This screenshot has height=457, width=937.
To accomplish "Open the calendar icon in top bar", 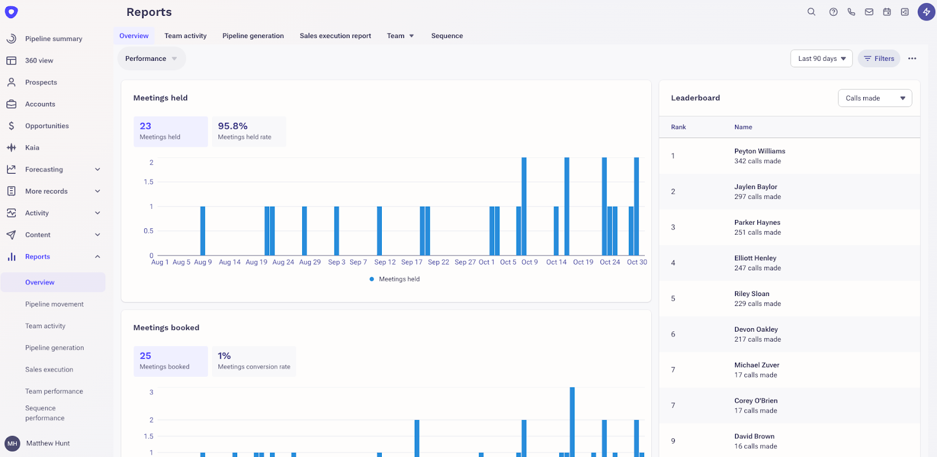I will pyautogui.click(x=887, y=12).
